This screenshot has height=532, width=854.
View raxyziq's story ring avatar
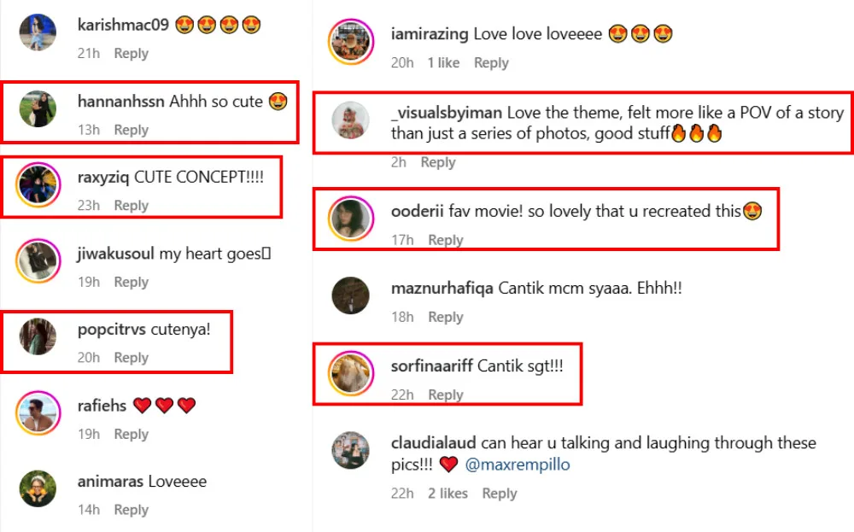pos(38,184)
